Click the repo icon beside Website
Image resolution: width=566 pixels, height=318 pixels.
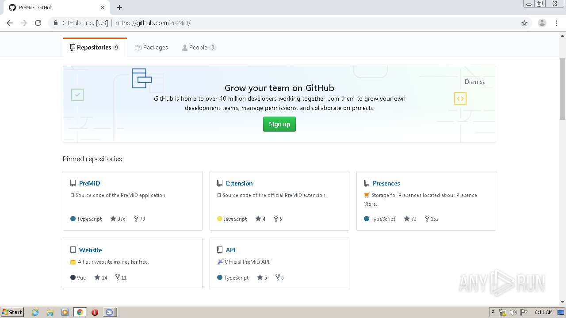tap(73, 250)
